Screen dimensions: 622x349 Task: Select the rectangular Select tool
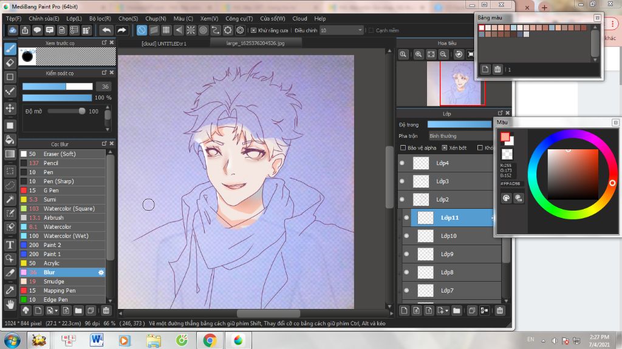10,171
